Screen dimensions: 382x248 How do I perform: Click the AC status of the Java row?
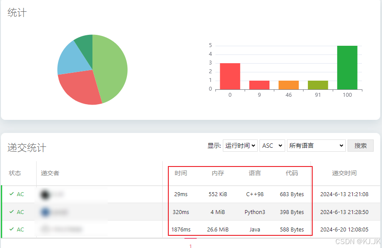point(20,230)
